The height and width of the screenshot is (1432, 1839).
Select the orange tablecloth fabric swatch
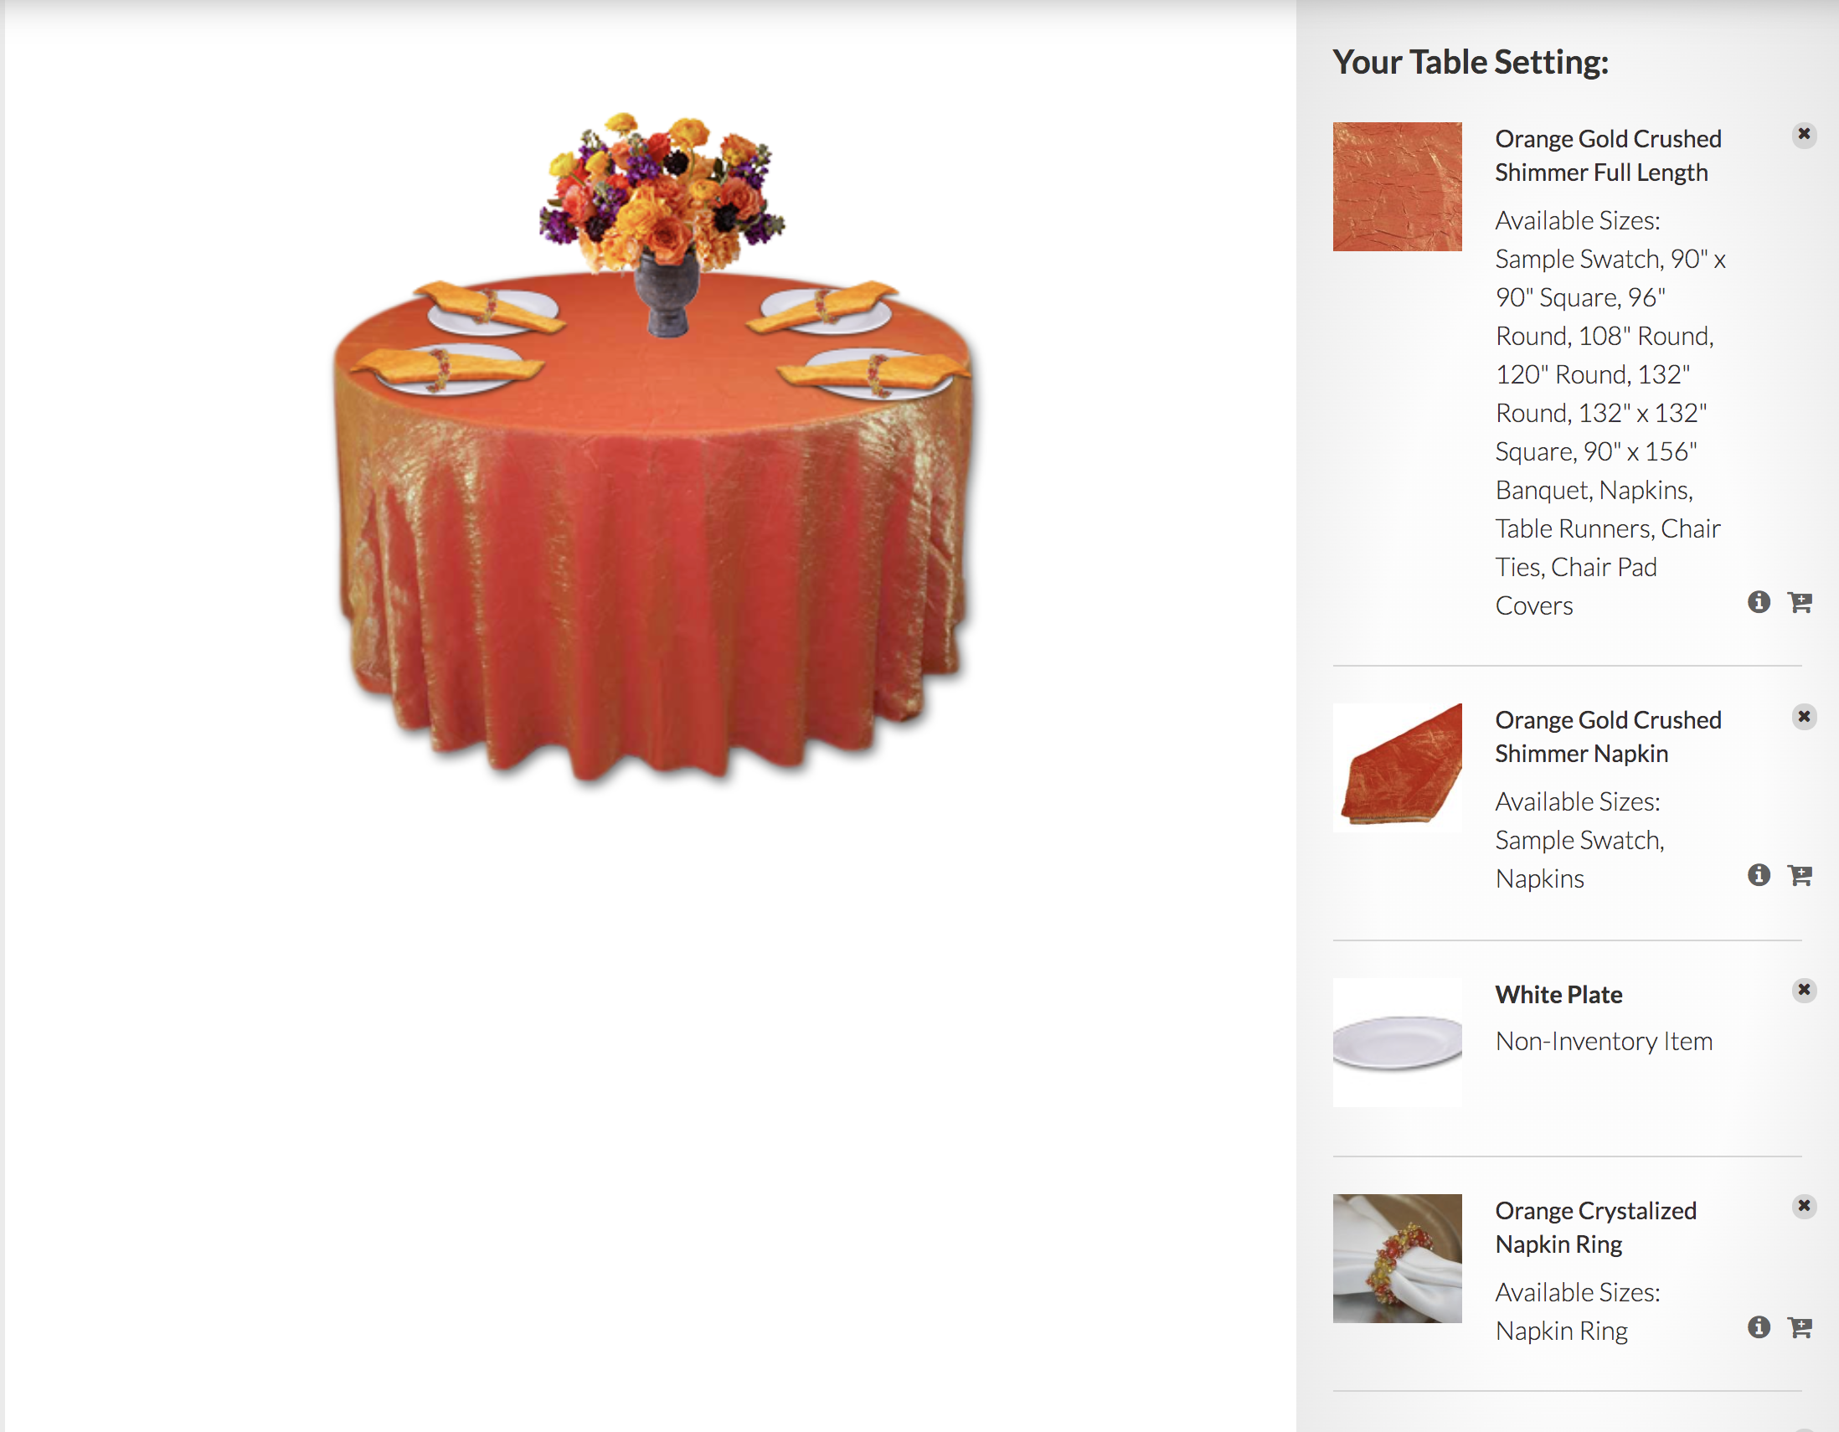1397,187
